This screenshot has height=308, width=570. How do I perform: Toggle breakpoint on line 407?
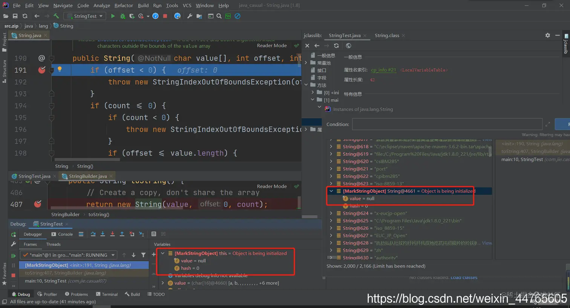[38, 204]
